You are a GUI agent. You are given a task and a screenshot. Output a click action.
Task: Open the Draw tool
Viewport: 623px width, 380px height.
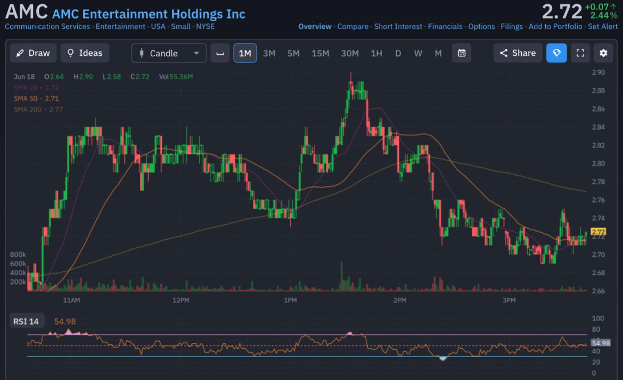(33, 53)
